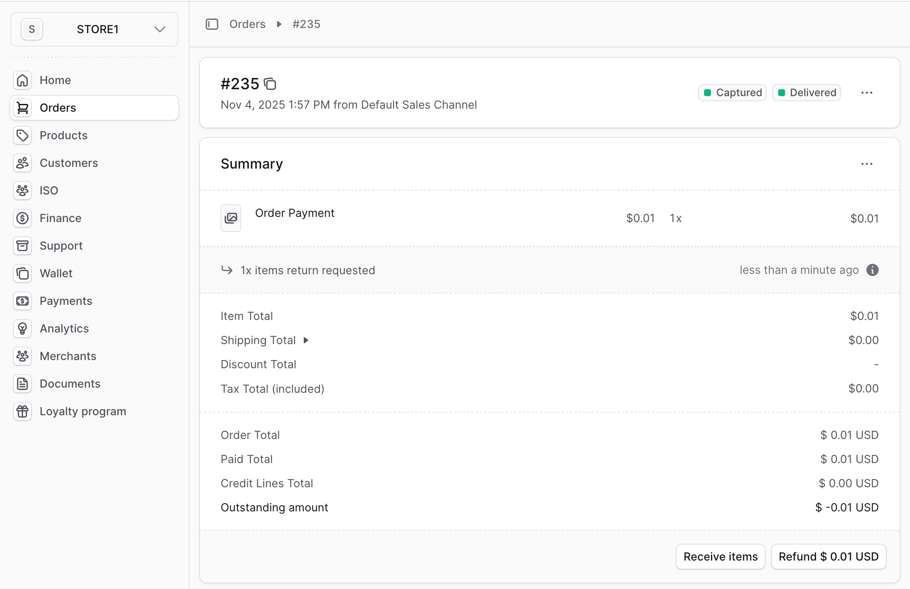Open the Wallet section

click(56, 273)
